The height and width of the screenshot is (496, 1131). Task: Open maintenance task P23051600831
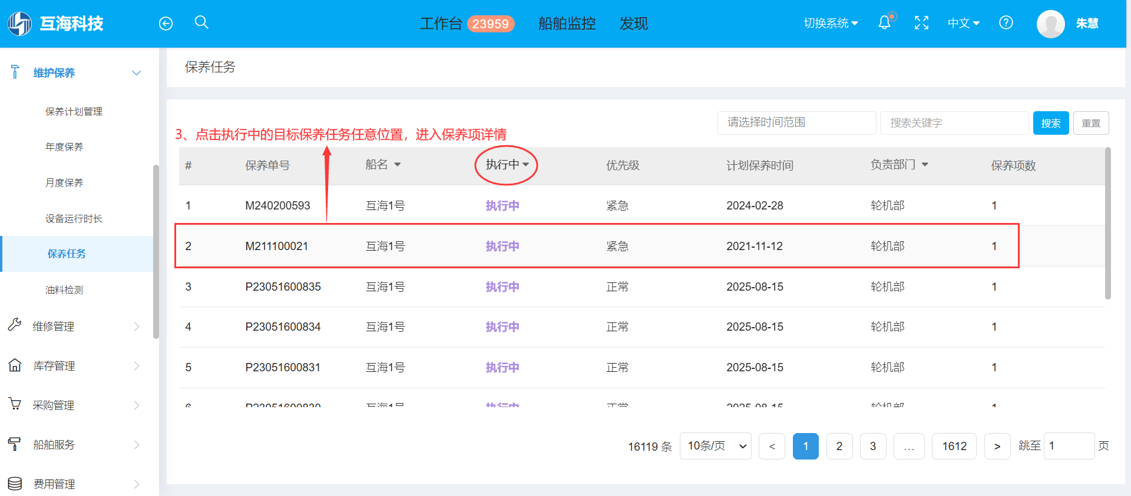[x=641, y=367]
